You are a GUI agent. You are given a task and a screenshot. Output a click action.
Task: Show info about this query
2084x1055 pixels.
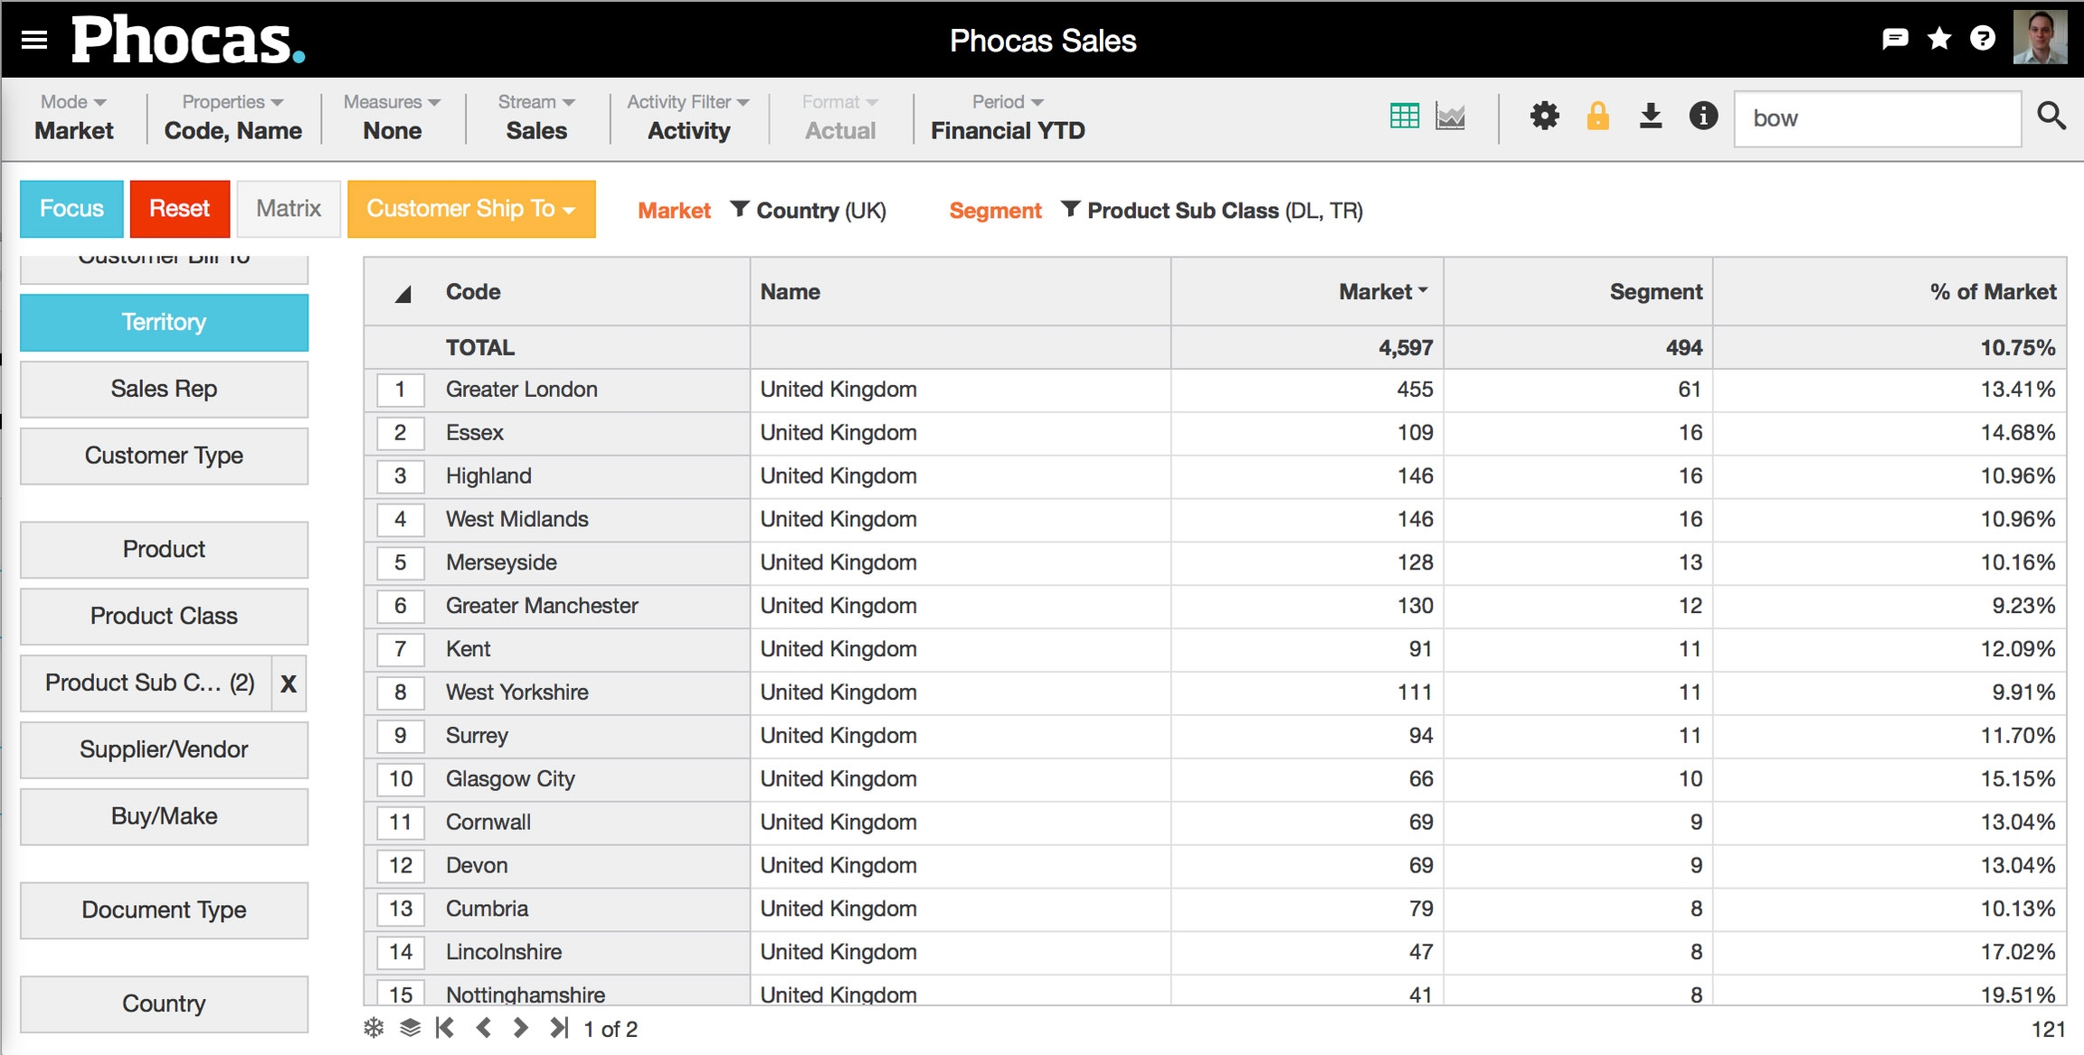tap(1702, 117)
